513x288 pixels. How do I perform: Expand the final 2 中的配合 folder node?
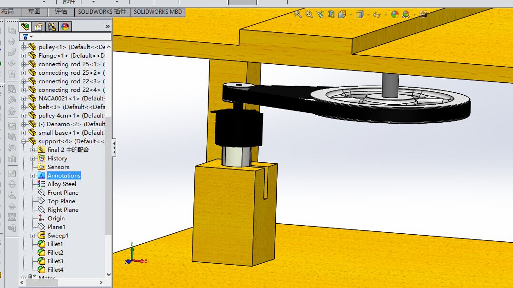[33, 150]
